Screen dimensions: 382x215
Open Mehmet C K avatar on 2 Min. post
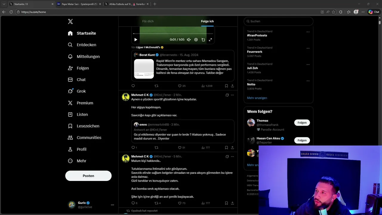(x=126, y=97)
